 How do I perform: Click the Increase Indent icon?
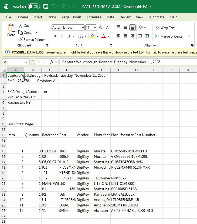(x=148, y=36)
